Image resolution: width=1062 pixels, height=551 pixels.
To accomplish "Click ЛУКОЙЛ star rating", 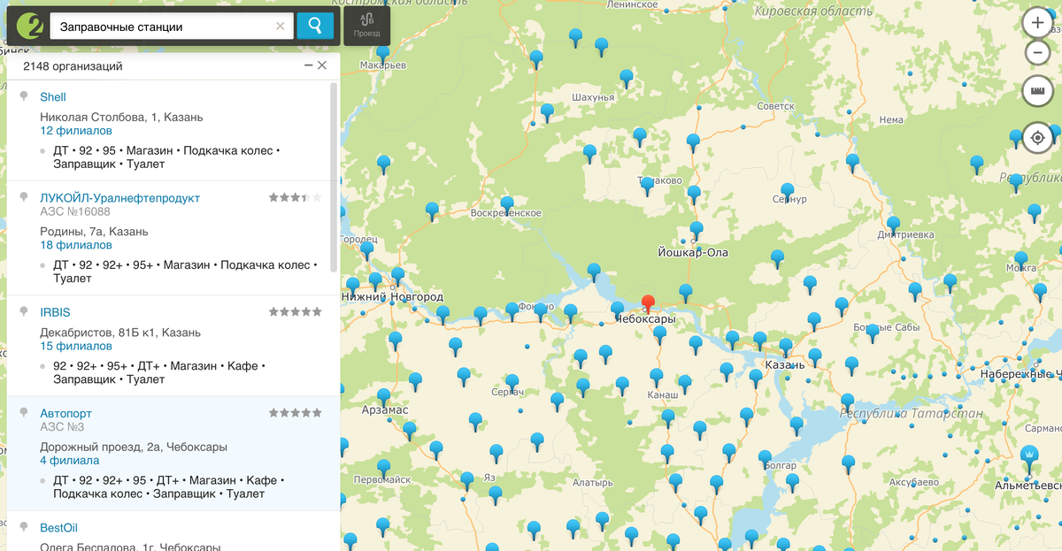I will (296, 197).
